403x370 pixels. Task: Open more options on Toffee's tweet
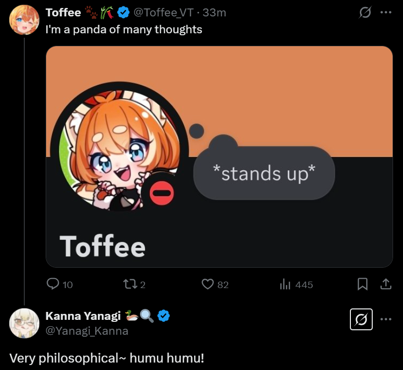click(386, 13)
